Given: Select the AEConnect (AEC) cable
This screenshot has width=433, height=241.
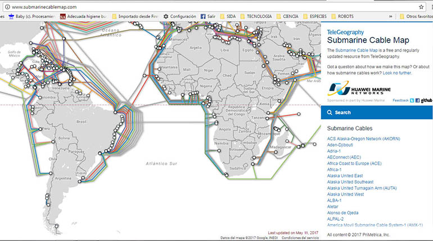Looking at the screenshot, I should (344, 157).
